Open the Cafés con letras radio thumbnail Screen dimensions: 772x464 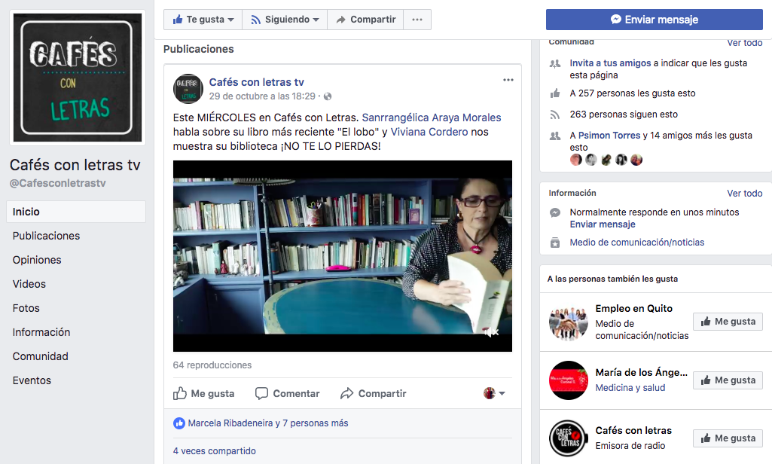point(568,438)
